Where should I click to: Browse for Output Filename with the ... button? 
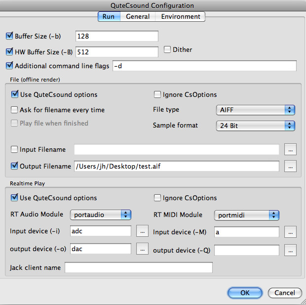pos(290,166)
